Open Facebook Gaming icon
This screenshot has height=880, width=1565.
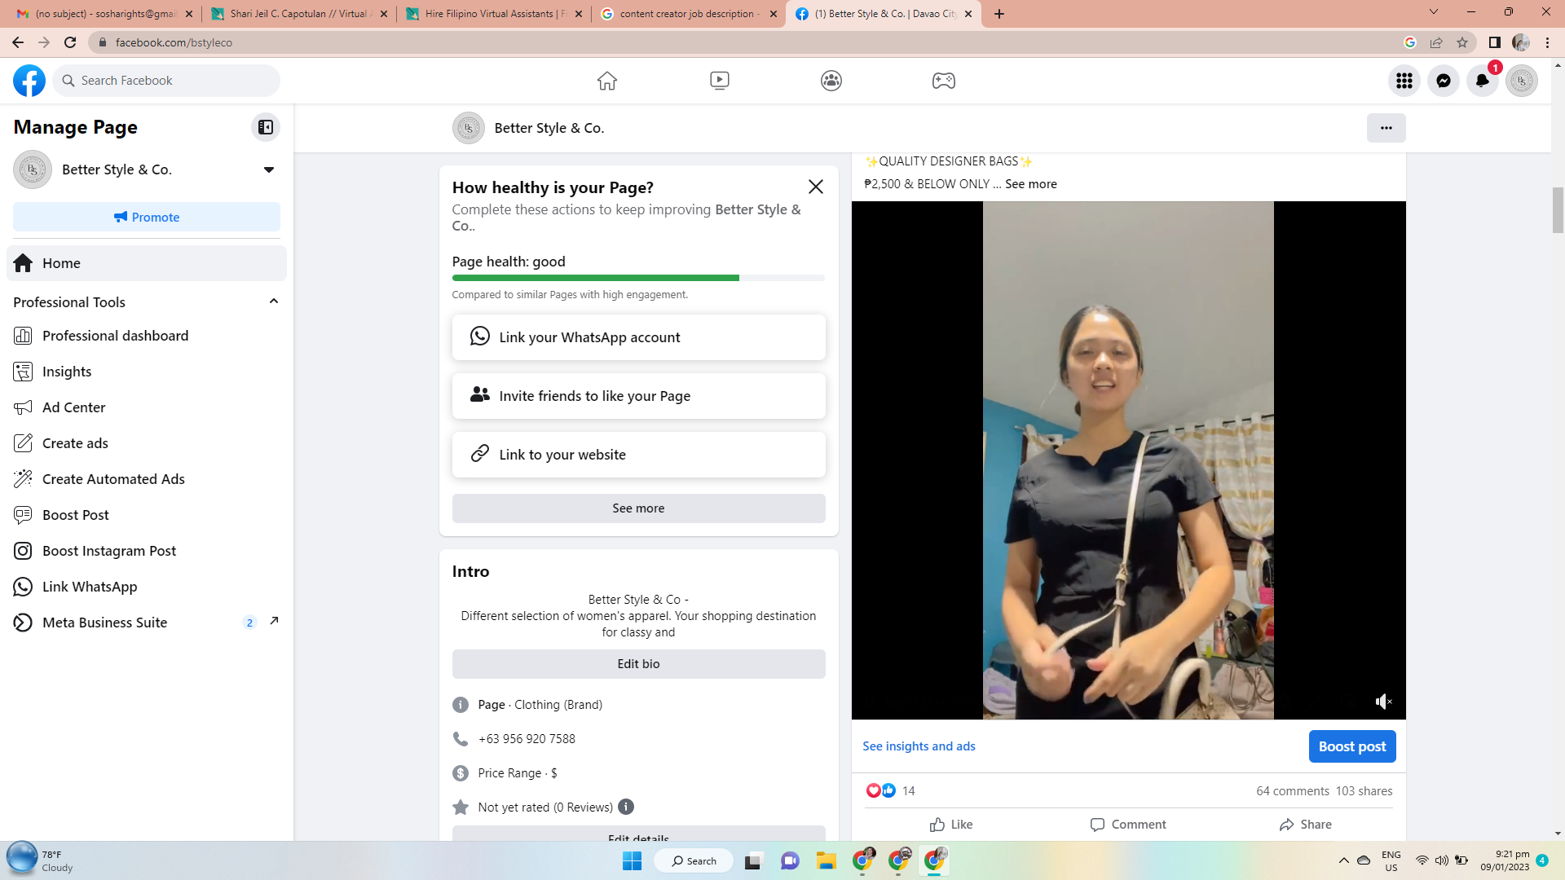[x=943, y=81]
